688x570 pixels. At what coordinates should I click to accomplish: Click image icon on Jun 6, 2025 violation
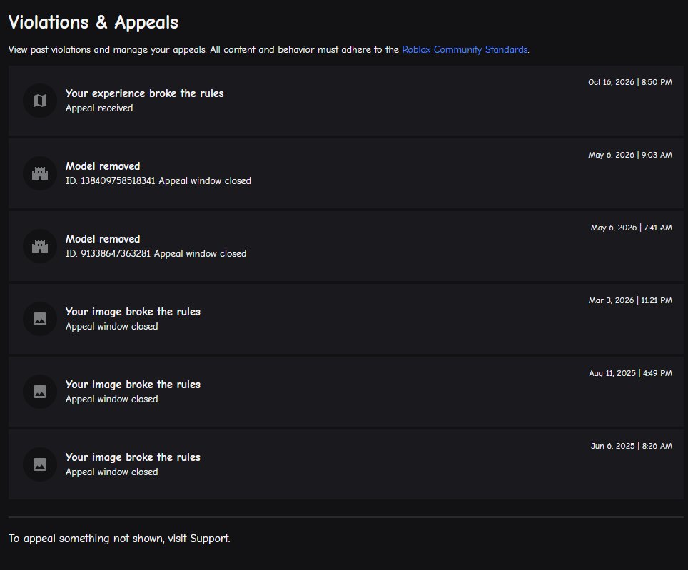tap(40, 464)
